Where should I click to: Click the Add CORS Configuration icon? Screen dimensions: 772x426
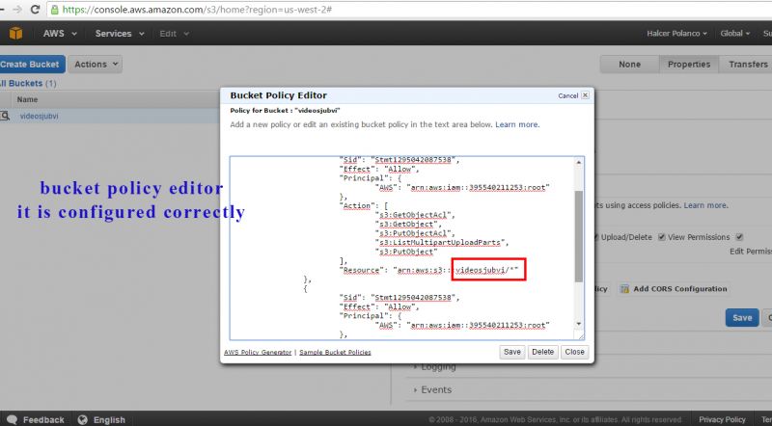click(624, 289)
